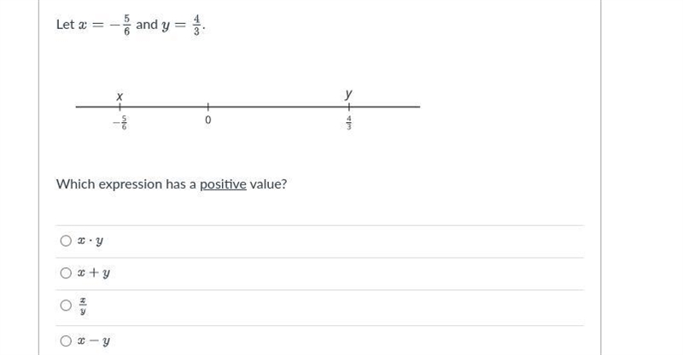
Task: Pick the x − y radio button
Action: [x=66, y=340]
